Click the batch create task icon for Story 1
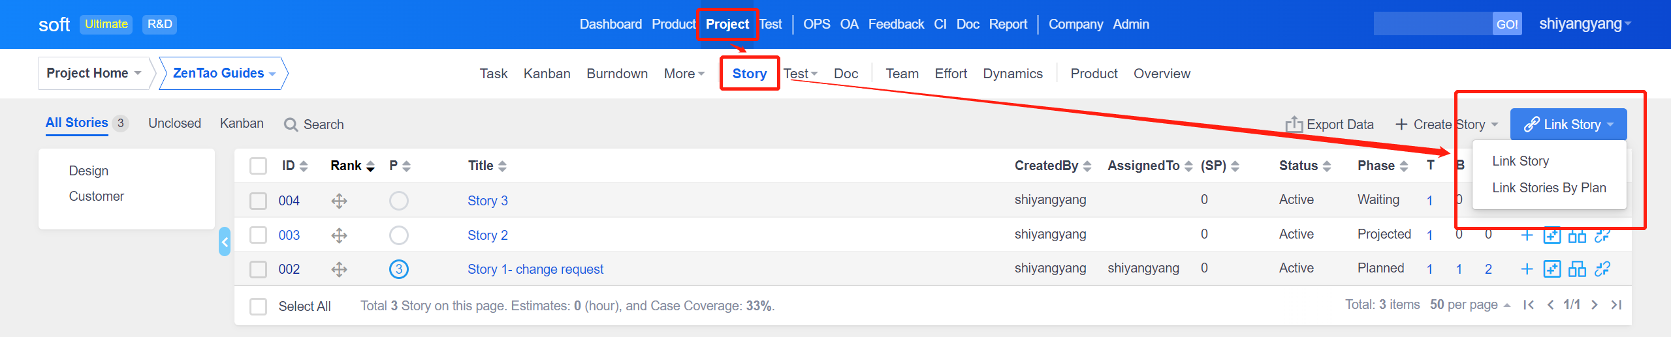Viewport: 1671px width, 337px height. (x=1552, y=269)
